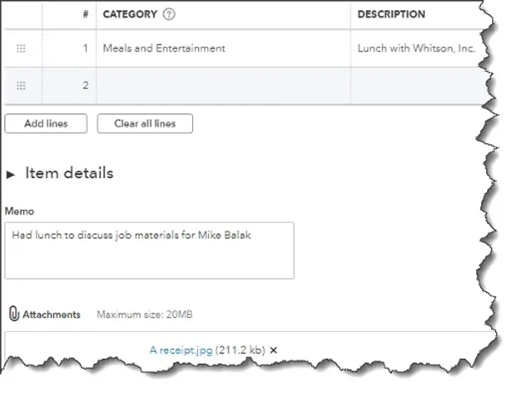The image size is (516, 393).
Task: Click inside the Memo text box
Action: [x=149, y=251]
